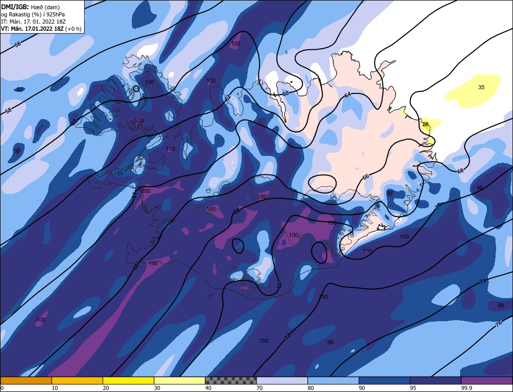Select the pale yellow 30–40 legend swatch
513x392 pixels.
[x=180, y=381]
